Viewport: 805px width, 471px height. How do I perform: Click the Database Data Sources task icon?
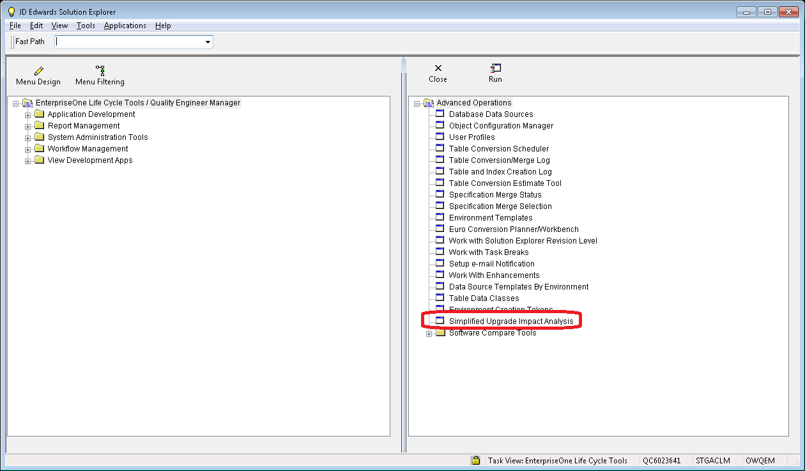pos(440,114)
